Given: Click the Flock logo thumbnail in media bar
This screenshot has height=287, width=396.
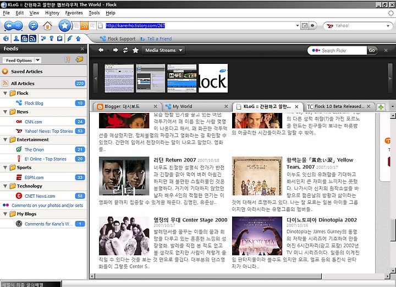Looking at the screenshot, I should click(213, 78).
